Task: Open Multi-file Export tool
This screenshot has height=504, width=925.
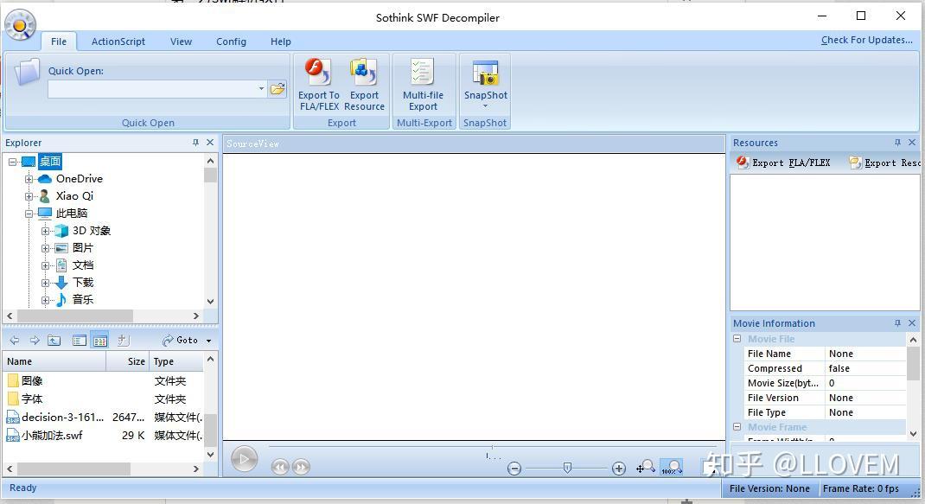Action: pos(423,85)
